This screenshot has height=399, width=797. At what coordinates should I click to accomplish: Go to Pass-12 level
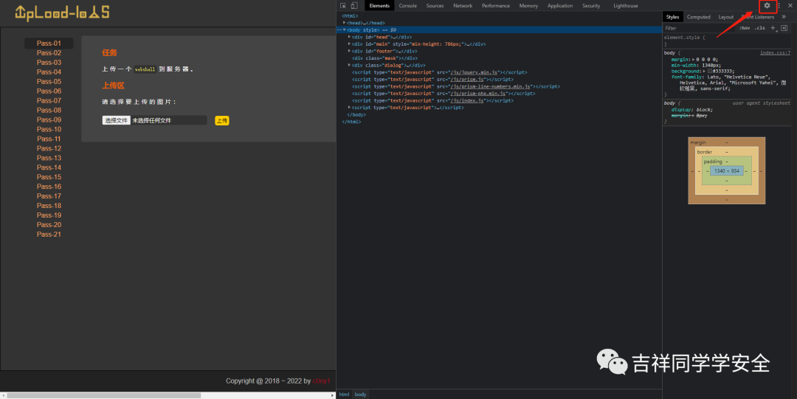click(x=49, y=148)
